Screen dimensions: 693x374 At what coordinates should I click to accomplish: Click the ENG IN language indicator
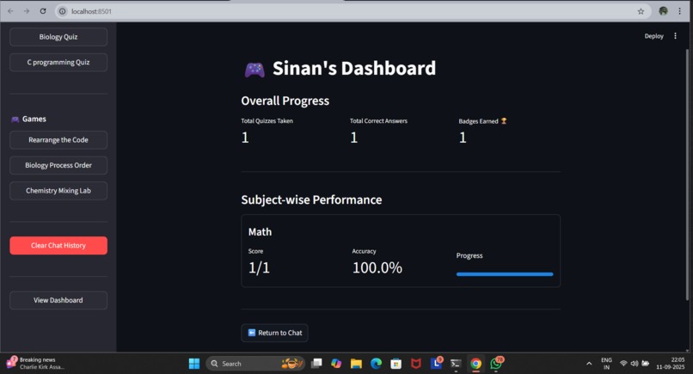click(606, 364)
